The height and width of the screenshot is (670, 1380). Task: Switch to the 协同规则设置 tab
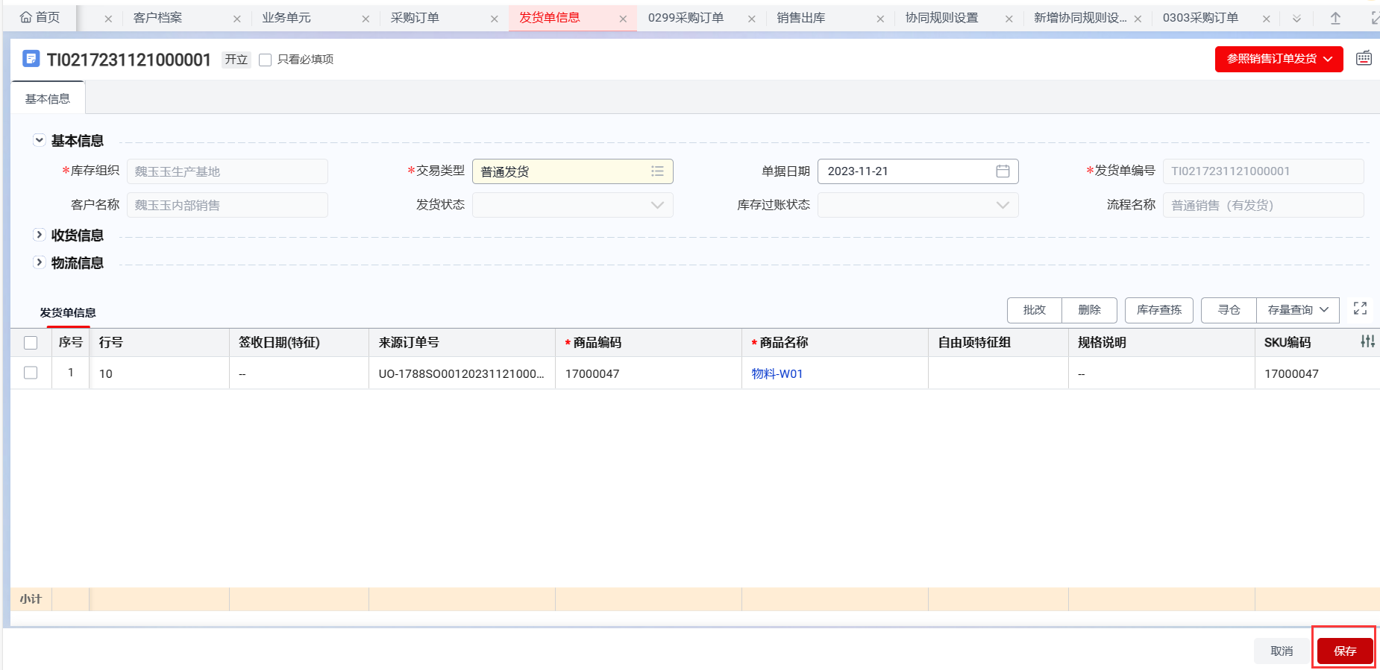pos(941,18)
